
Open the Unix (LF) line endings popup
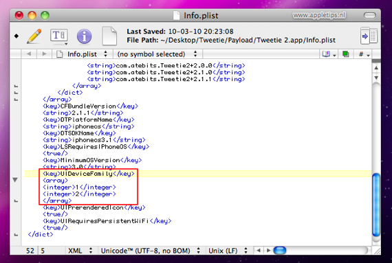(228, 251)
